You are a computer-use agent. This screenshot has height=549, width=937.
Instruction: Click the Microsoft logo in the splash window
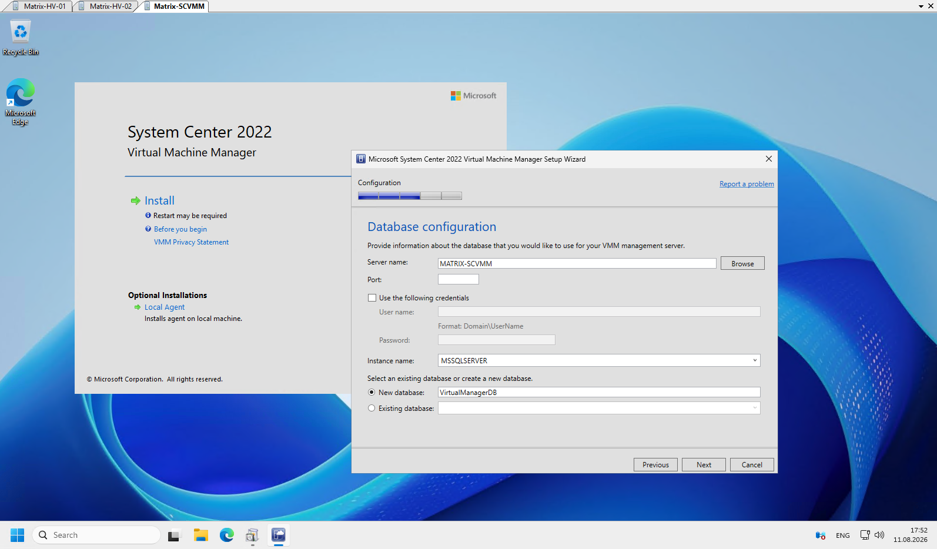pyautogui.click(x=473, y=96)
